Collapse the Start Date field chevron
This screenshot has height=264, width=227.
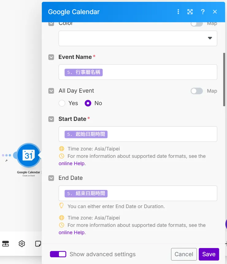(x=51, y=119)
